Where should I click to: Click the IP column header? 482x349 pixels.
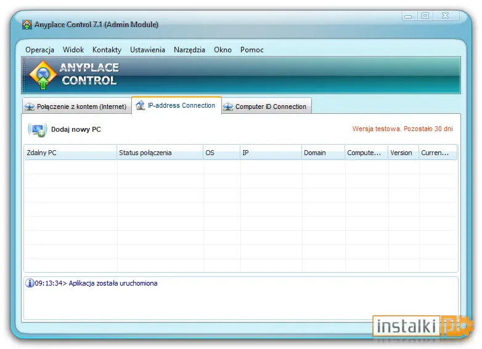tap(271, 153)
